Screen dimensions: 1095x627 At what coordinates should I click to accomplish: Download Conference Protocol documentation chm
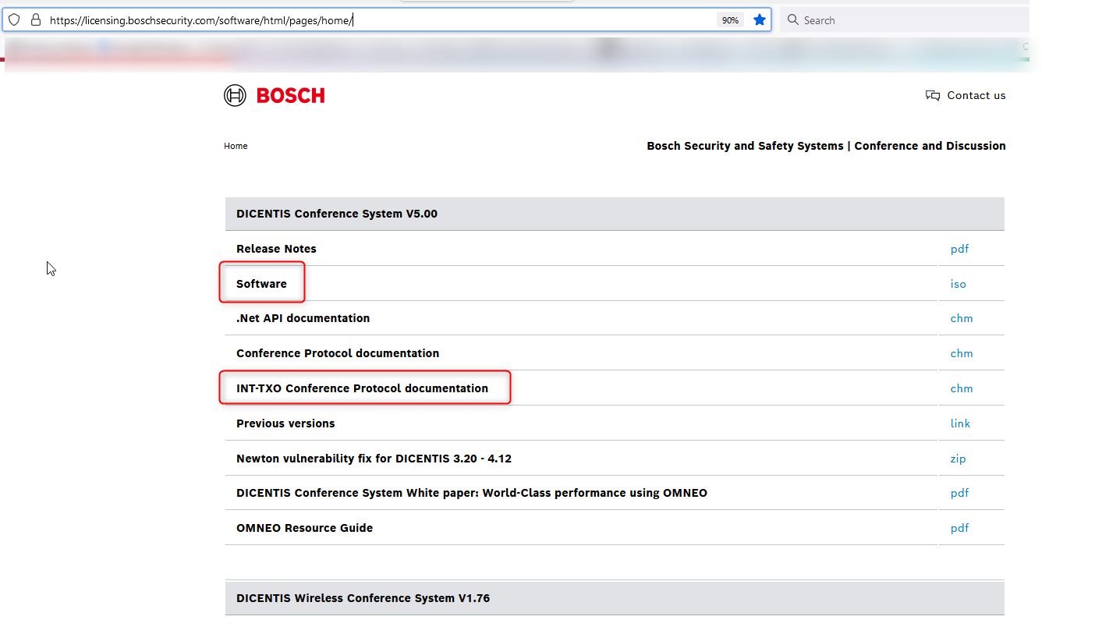(x=961, y=353)
